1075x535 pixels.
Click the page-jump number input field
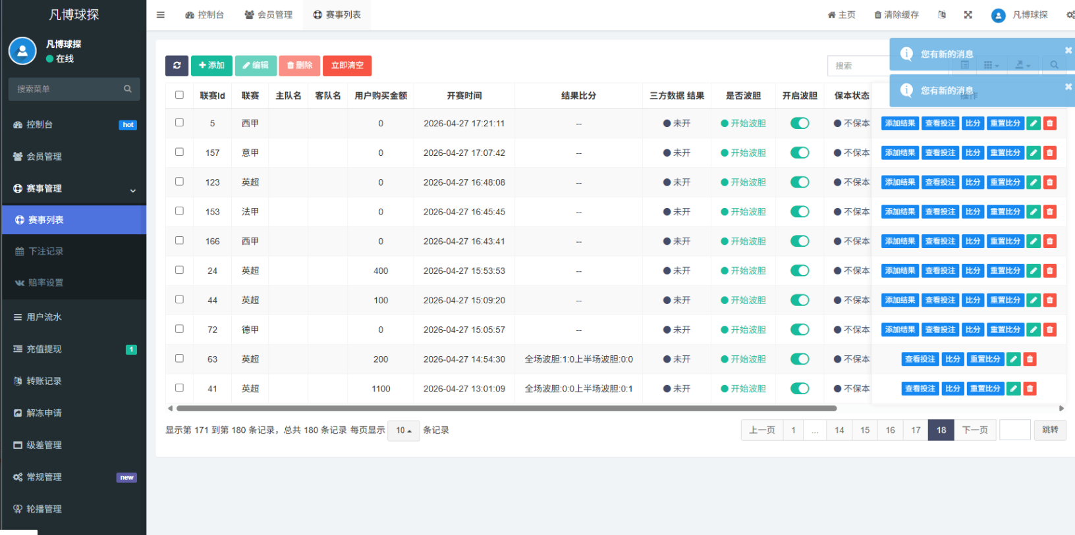click(1014, 430)
